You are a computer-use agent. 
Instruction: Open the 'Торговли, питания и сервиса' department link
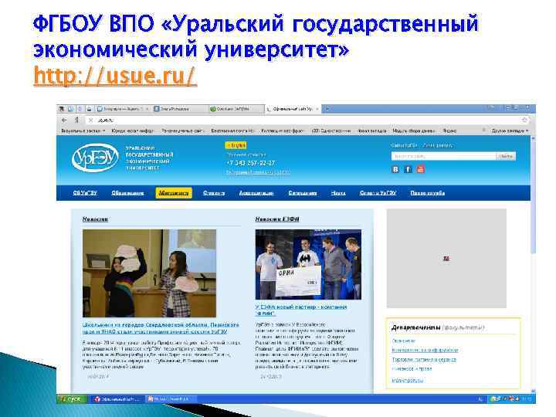(x=424, y=360)
